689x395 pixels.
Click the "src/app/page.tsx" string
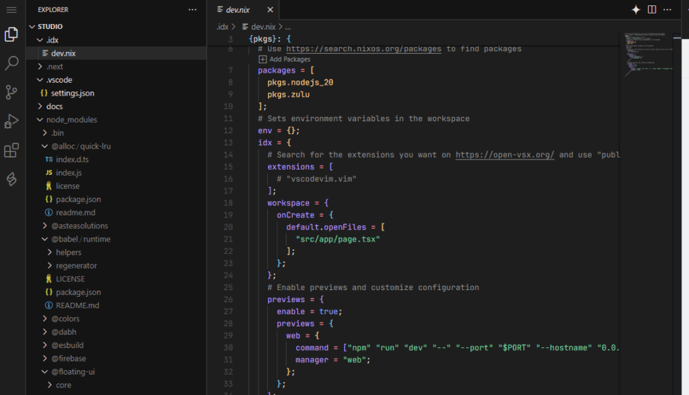[338, 239]
